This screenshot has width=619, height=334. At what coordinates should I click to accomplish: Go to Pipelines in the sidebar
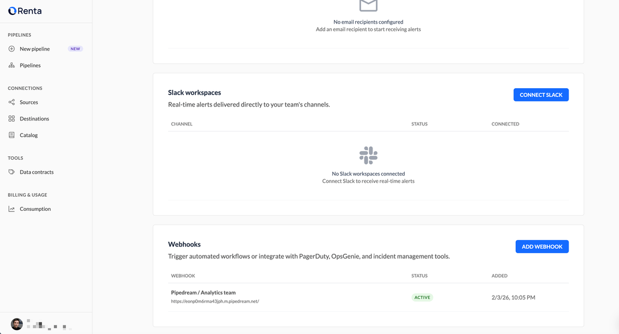click(x=30, y=65)
